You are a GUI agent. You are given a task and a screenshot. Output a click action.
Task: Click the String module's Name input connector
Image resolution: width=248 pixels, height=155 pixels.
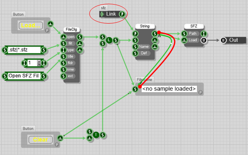pos(135,47)
